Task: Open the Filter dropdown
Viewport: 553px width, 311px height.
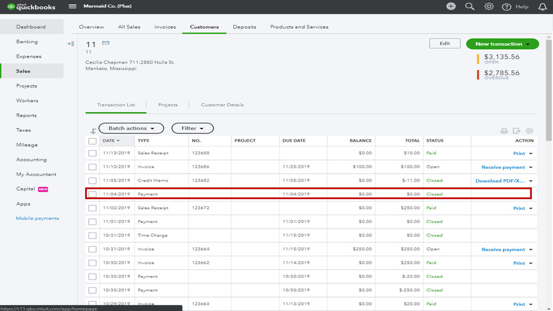Action: [x=192, y=128]
